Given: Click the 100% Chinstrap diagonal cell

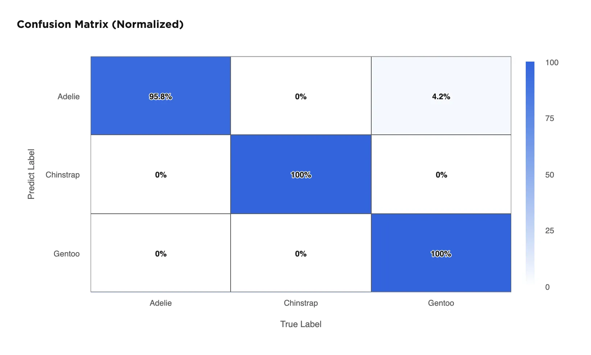Looking at the screenshot, I should point(301,175).
